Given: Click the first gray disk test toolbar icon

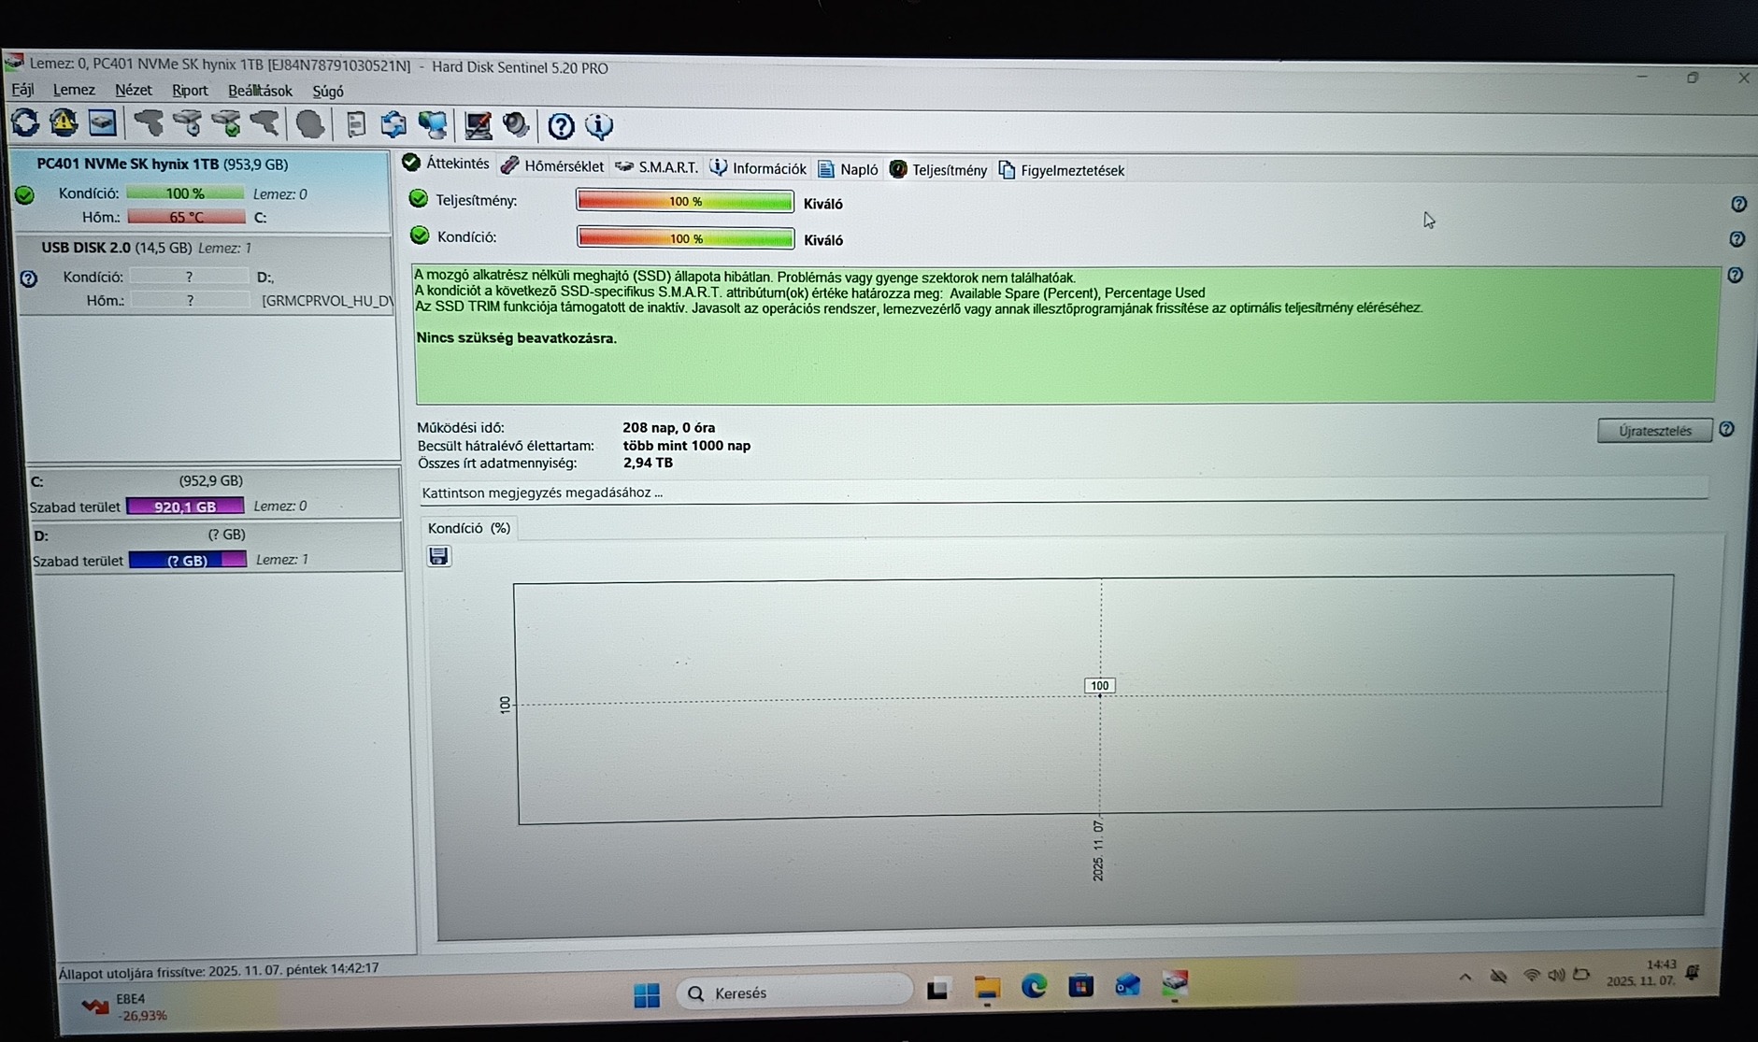Looking at the screenshot, I should [149, 122].
